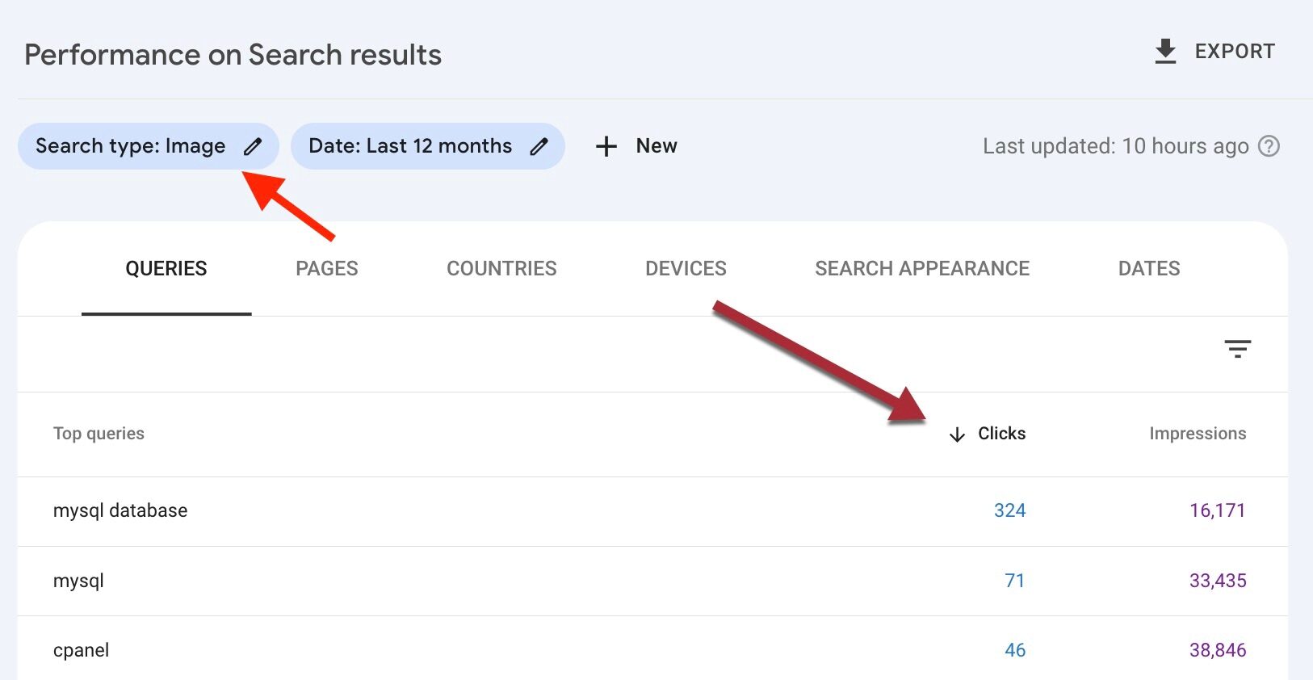
Task: Click the 'cpanel' query row
Action: [x=81, y=650]
